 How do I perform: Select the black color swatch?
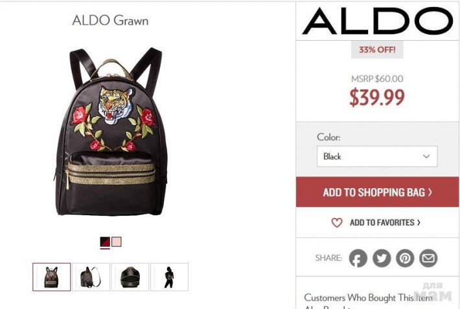(x=105, y=242)
